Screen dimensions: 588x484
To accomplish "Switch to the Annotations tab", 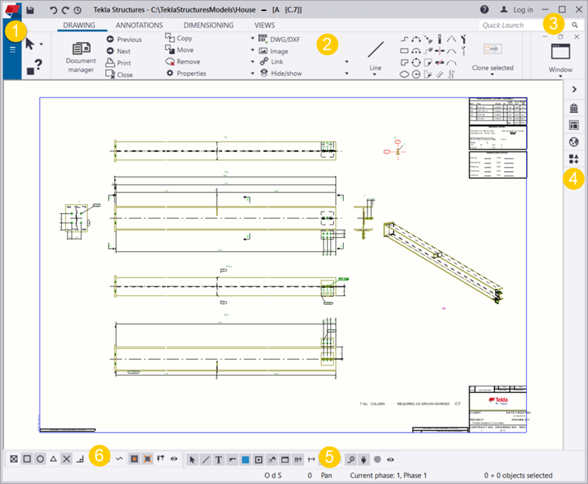I will (x=139, y=26).
